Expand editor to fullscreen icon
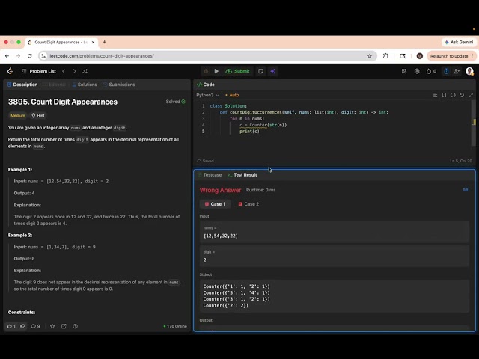Image resolution: width=479 pixels, height=359 pixels. coord(471,95)
